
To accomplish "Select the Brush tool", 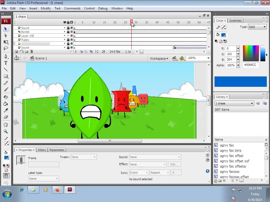I will [x=6, y=89].
